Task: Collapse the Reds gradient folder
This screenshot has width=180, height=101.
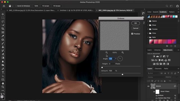Action: click(148, 37)
